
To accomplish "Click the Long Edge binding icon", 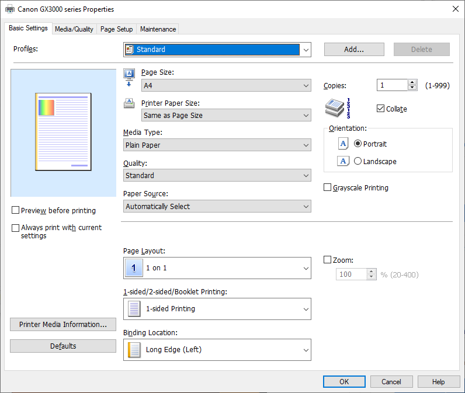I will click(x=134, y=350).
